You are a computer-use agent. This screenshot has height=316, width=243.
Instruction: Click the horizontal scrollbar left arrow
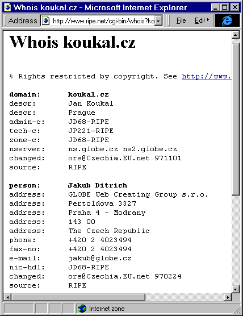(x=7, y=297)
